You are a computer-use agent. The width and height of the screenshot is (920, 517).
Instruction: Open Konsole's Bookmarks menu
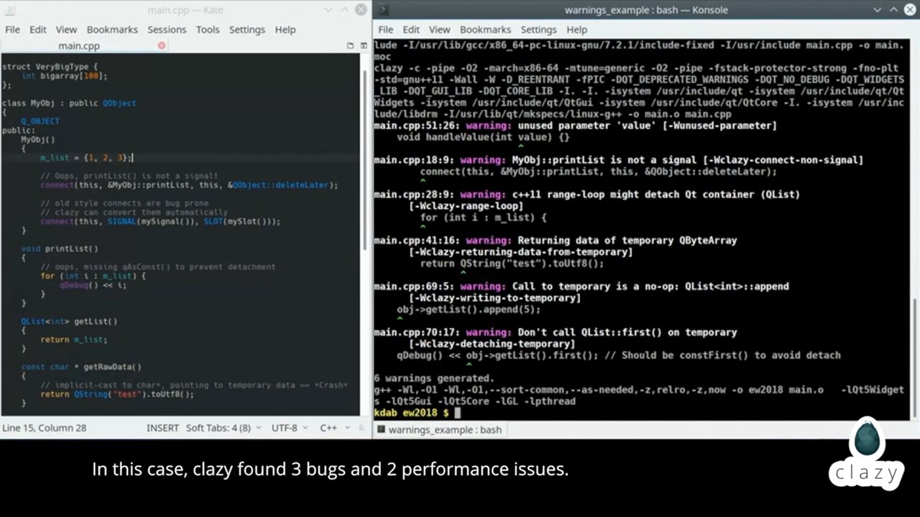485,29
